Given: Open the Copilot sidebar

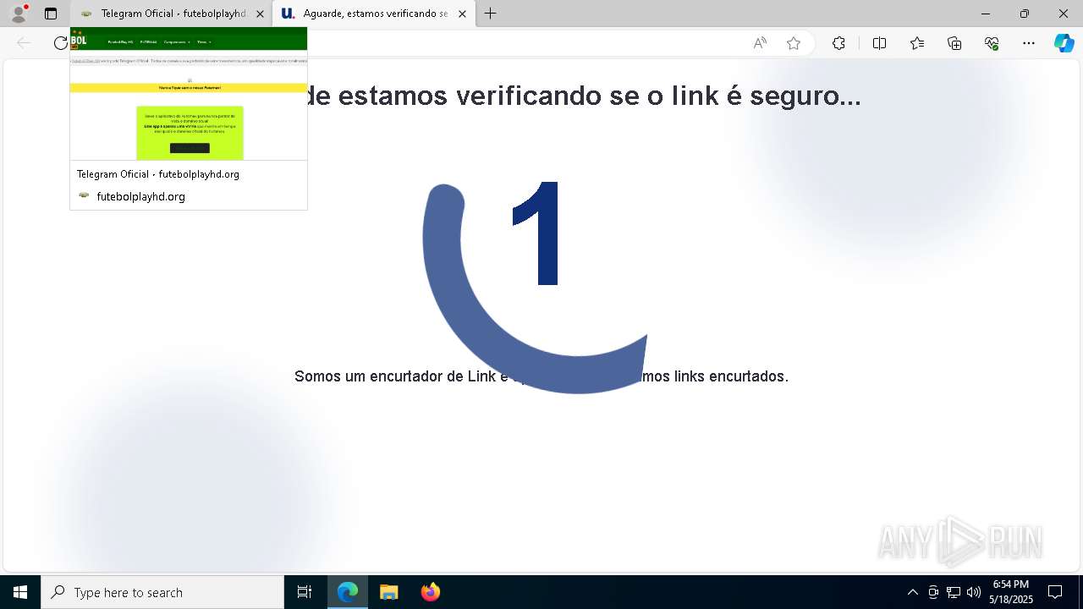Looking at the screenshot, I should pos(1064,43).
